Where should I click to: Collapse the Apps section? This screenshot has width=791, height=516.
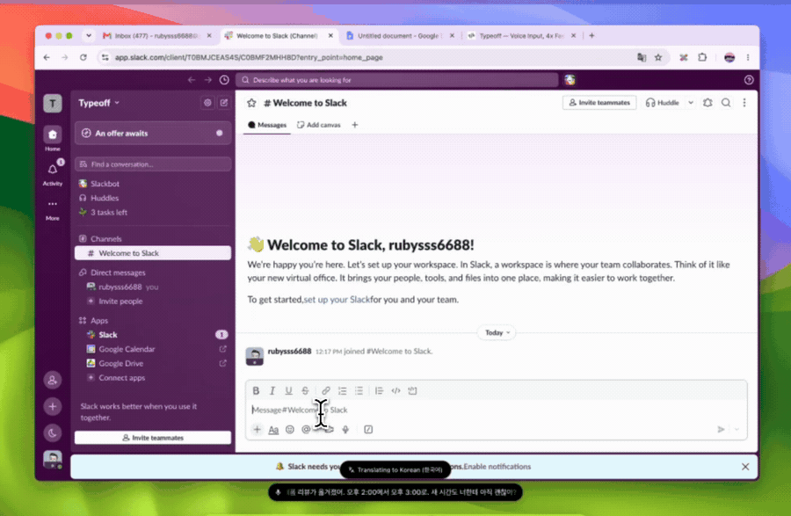click(99, 321)
